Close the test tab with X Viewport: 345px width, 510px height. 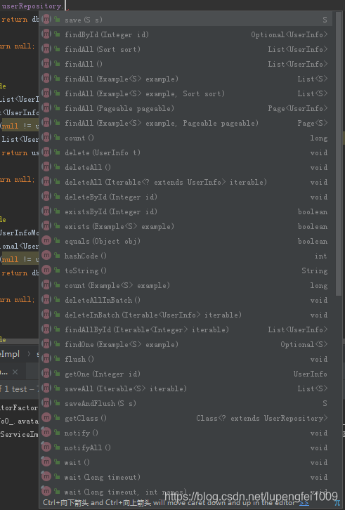coord(15,372)
